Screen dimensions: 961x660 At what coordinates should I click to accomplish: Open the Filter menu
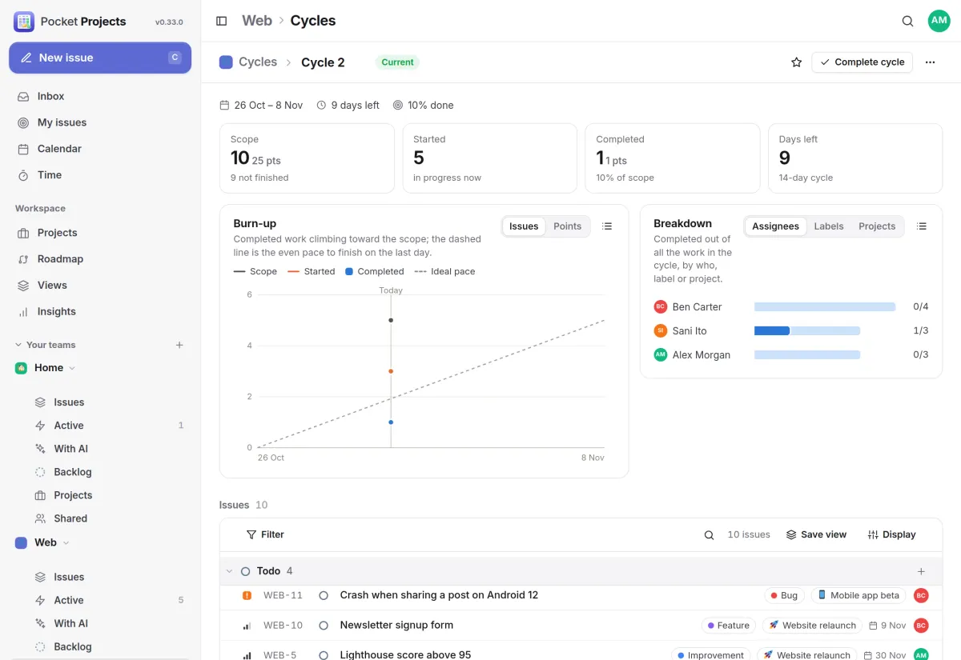point(265,535)
